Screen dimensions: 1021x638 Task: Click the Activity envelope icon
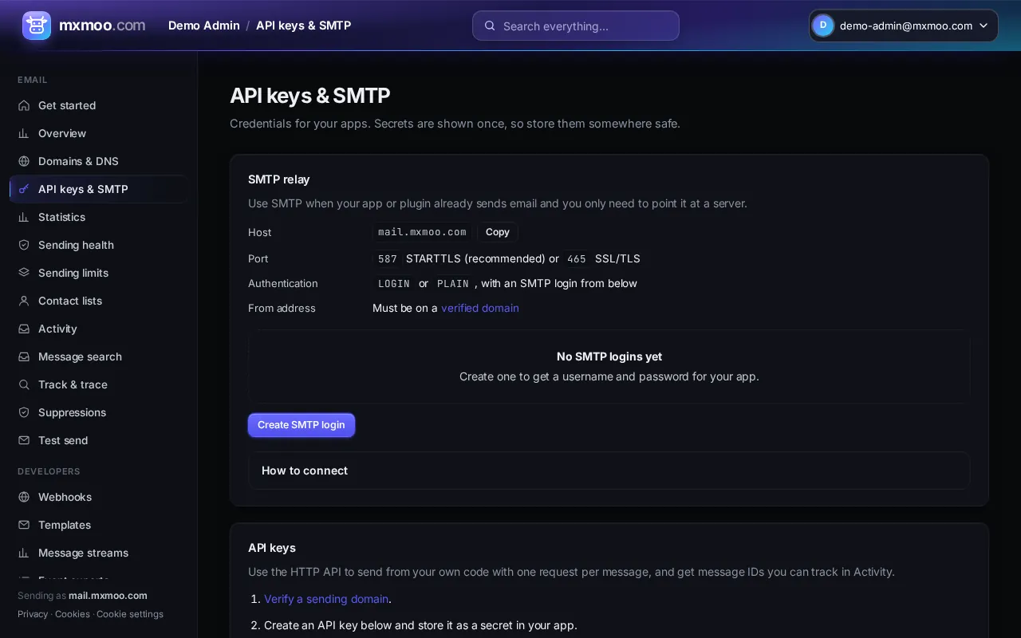coord(24,329)
